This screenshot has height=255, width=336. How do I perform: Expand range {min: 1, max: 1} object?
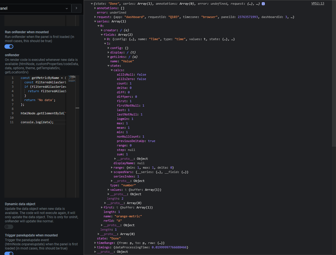[x=112, y=168]
